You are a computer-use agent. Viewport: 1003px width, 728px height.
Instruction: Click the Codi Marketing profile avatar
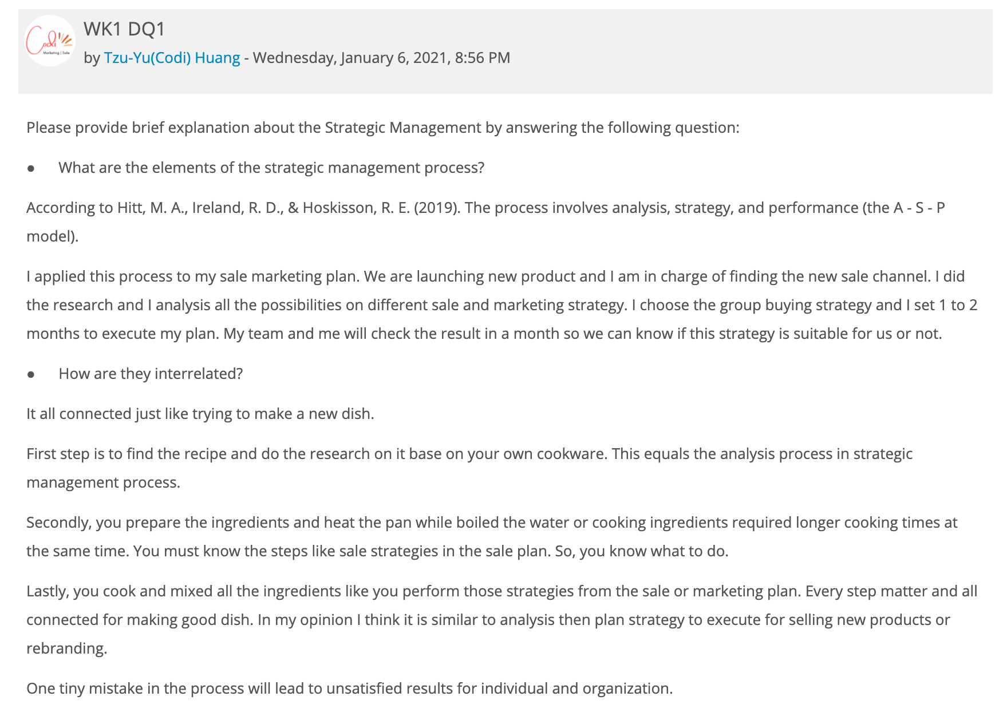pyautogui.click(x=50, y=41)
